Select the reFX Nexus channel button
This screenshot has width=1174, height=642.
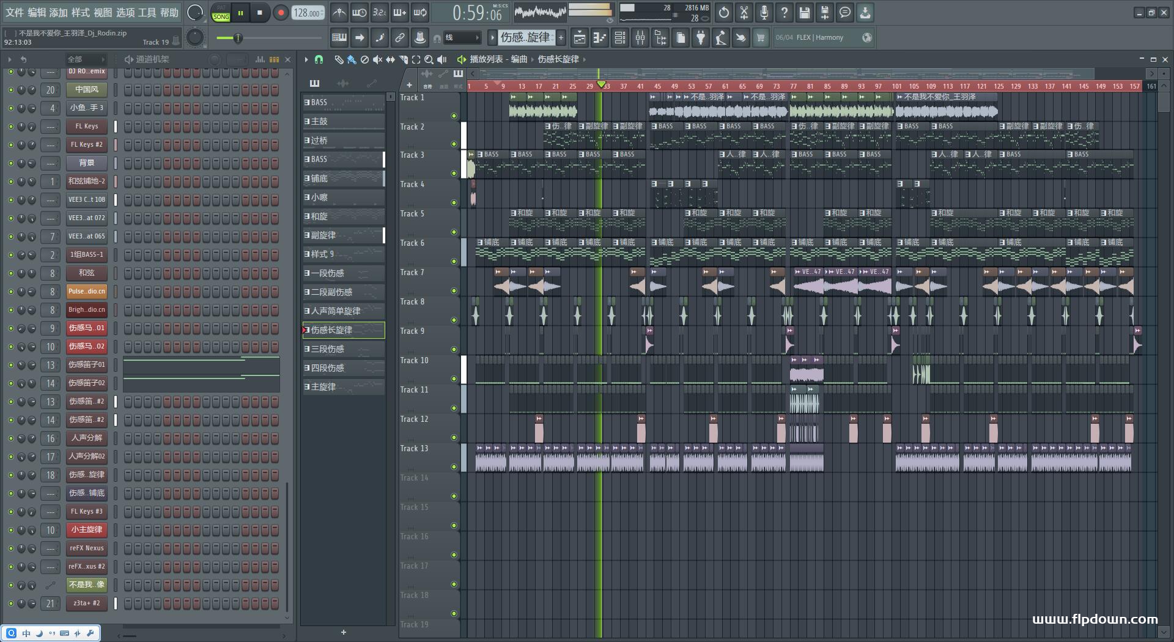coord(86,548)
